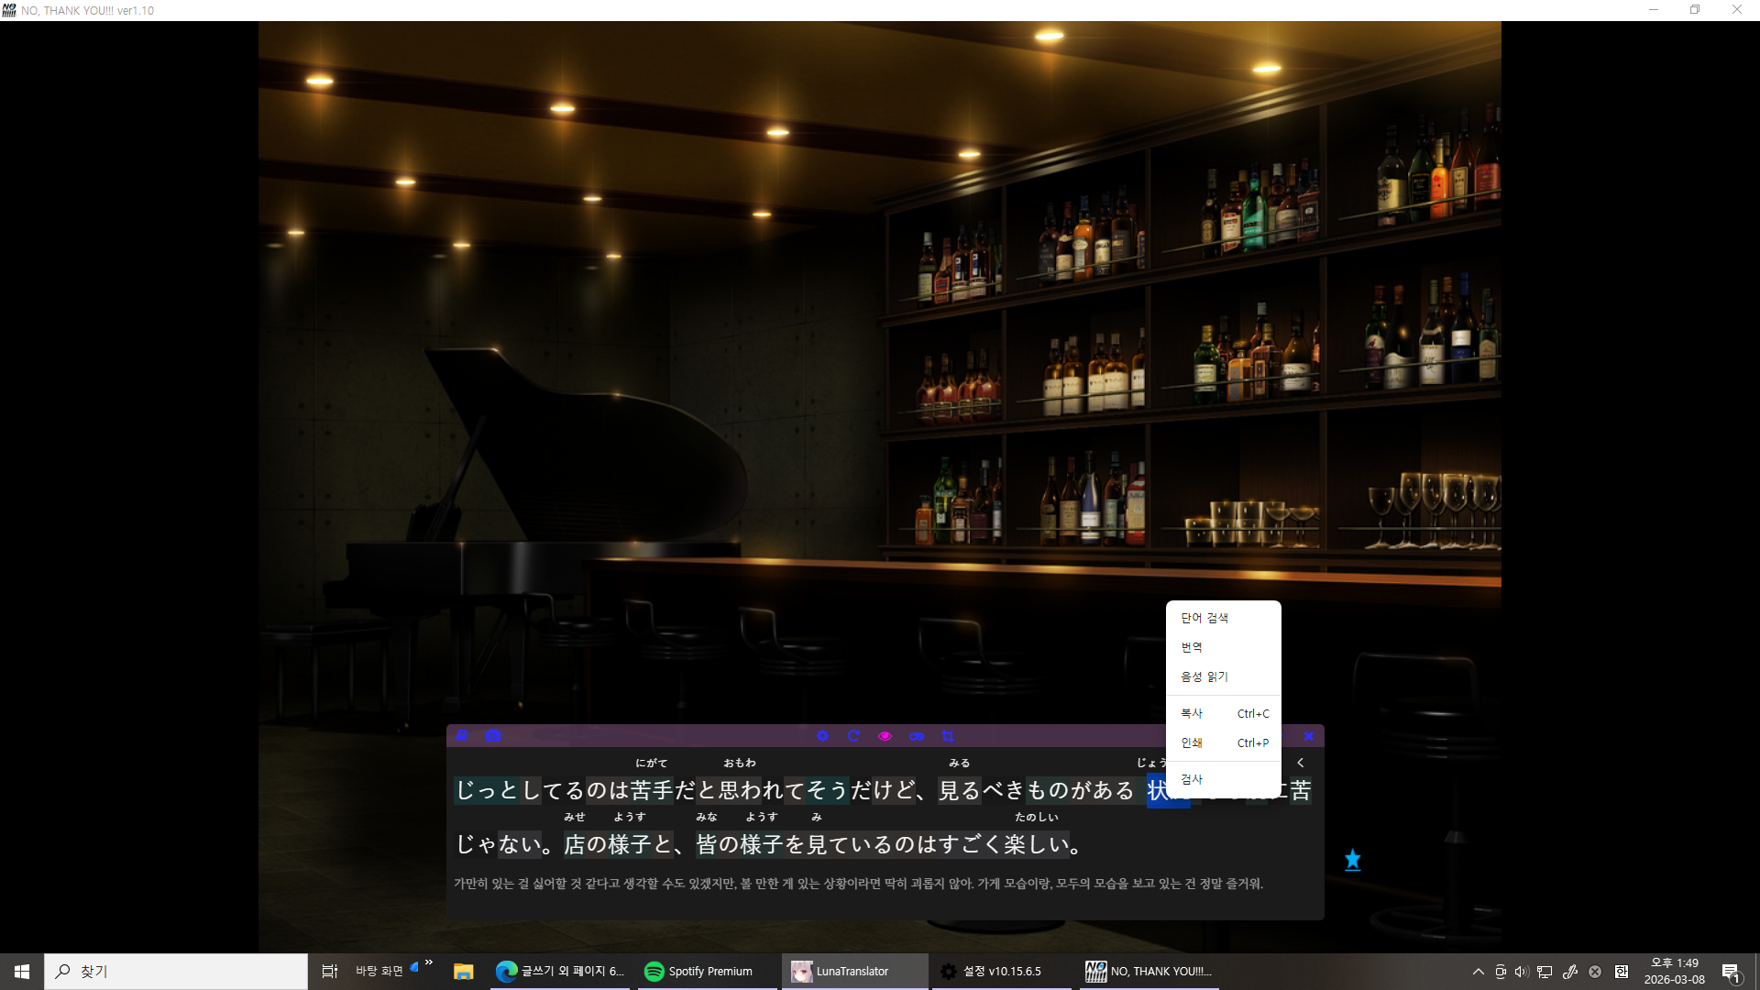Toggle the magenta eye visibility icon
The width and height of the screenshot is (1760, 990).
[885, 736]
